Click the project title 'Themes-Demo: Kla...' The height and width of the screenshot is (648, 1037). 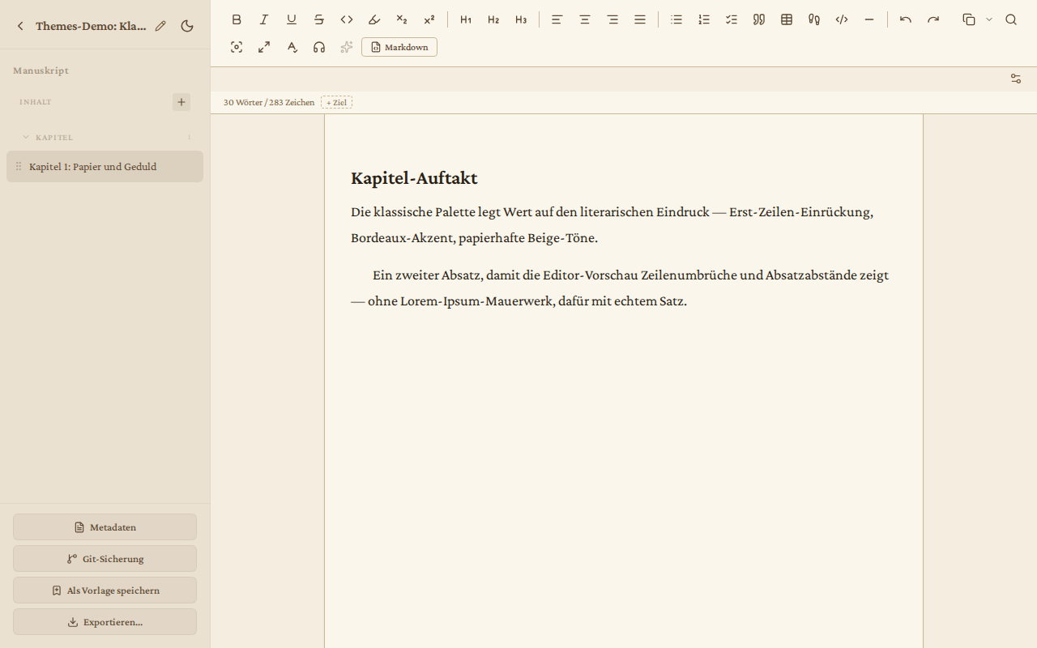pos(91,26)
